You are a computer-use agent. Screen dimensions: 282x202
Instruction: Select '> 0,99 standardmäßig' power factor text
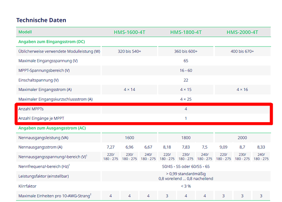pyautogui.click(x=186, y=174)
